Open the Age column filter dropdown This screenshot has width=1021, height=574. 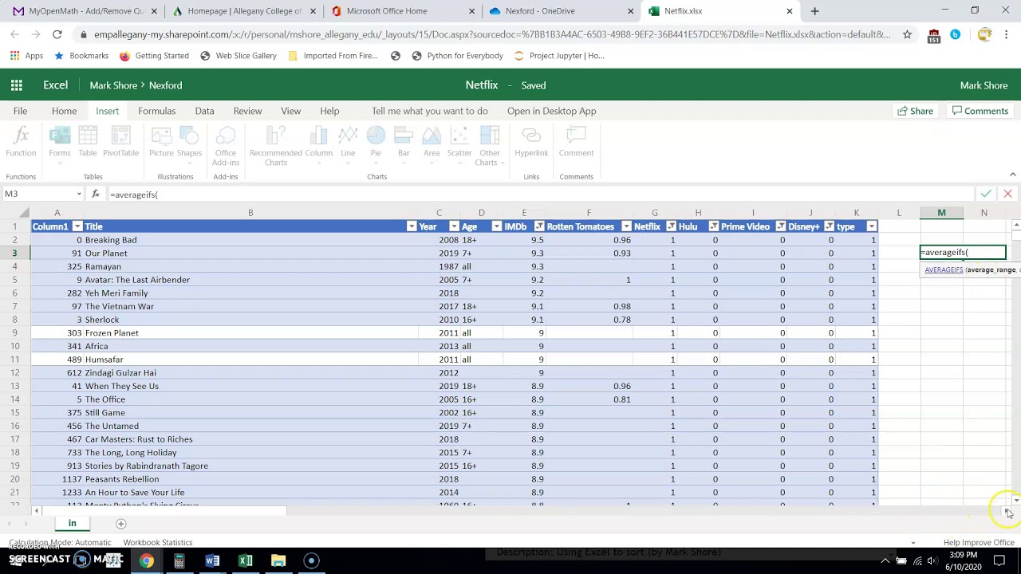coord(496,226)
